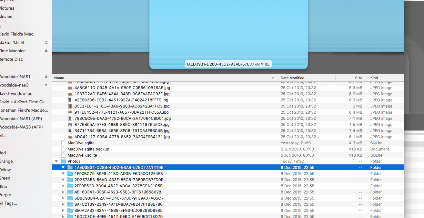
Task: Click the MacDive.sqlite file icon
Action: [63, 143]
